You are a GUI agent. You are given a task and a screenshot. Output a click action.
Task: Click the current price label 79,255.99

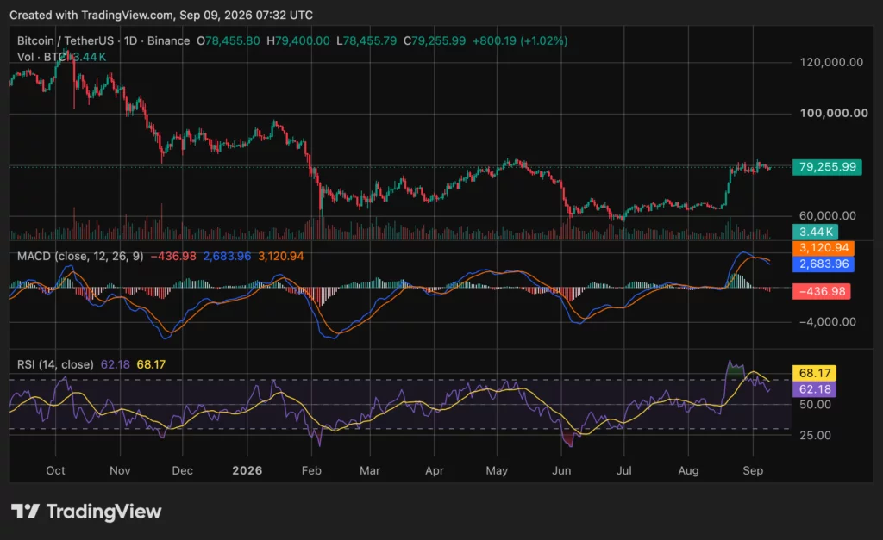[x=827, y=167]
